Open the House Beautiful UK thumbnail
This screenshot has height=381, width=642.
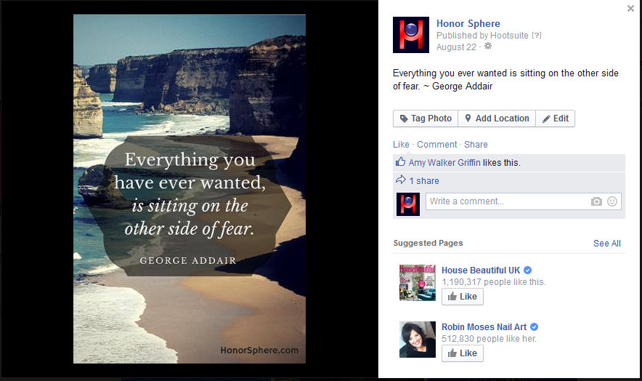[417, 283]
